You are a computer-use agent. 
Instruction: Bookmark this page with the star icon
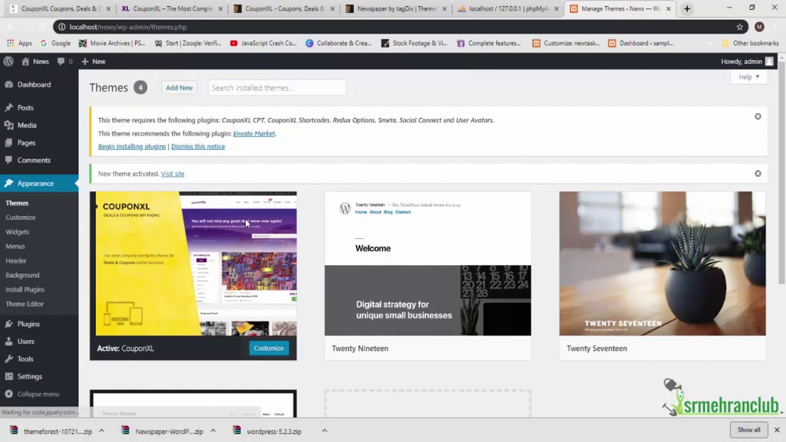point(740,27)
